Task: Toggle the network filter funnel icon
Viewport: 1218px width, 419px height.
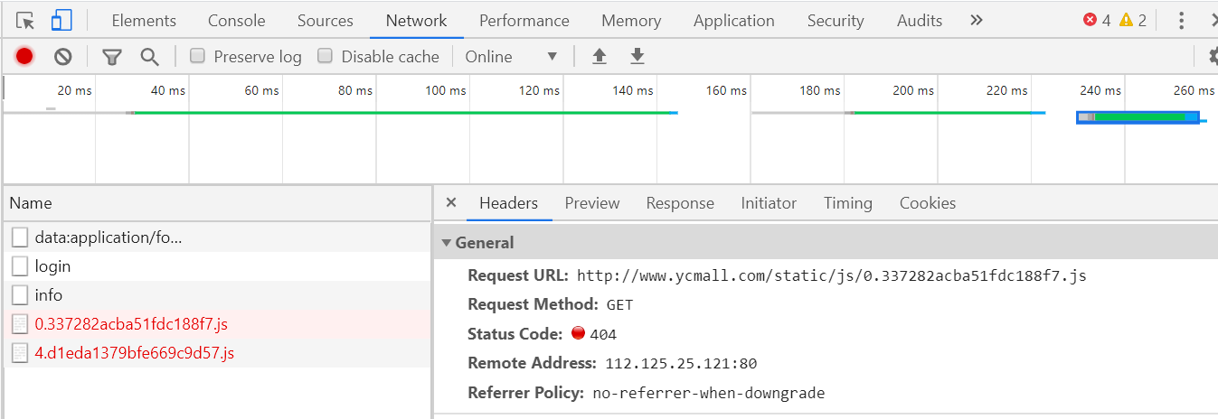Action: pos(112,57)
